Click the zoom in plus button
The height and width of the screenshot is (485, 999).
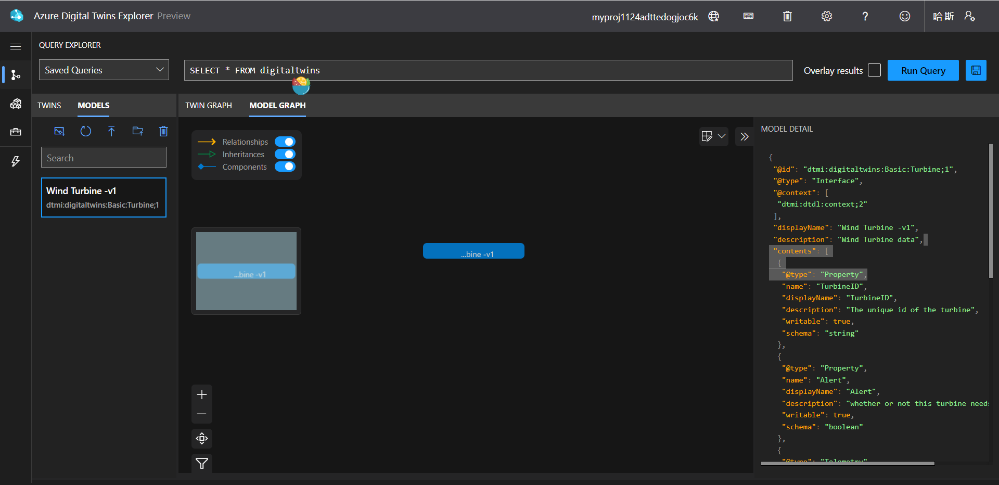pos(202,395)
